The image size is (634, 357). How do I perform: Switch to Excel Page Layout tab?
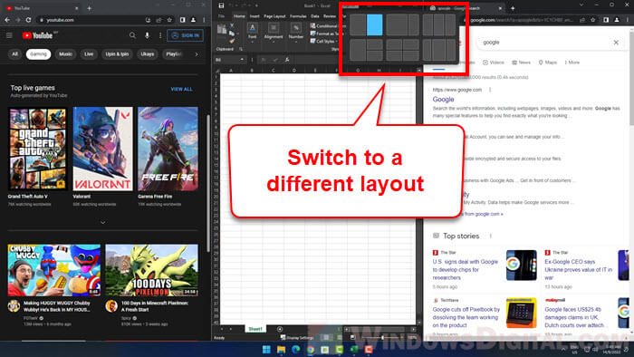[274, 16]
